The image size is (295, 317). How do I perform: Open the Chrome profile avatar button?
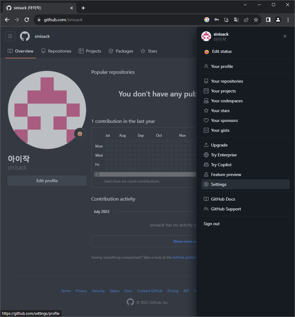tap(278, 20)
